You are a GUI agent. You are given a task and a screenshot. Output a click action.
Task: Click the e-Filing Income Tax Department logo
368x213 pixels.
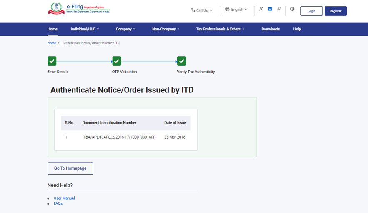(79, 9)
